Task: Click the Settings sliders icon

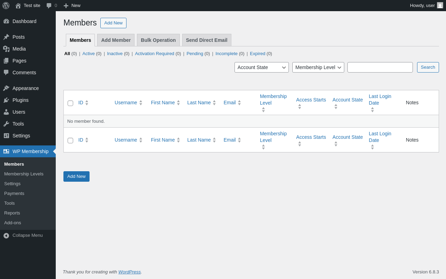Action: pyautogui.click(x=6, y=136)
